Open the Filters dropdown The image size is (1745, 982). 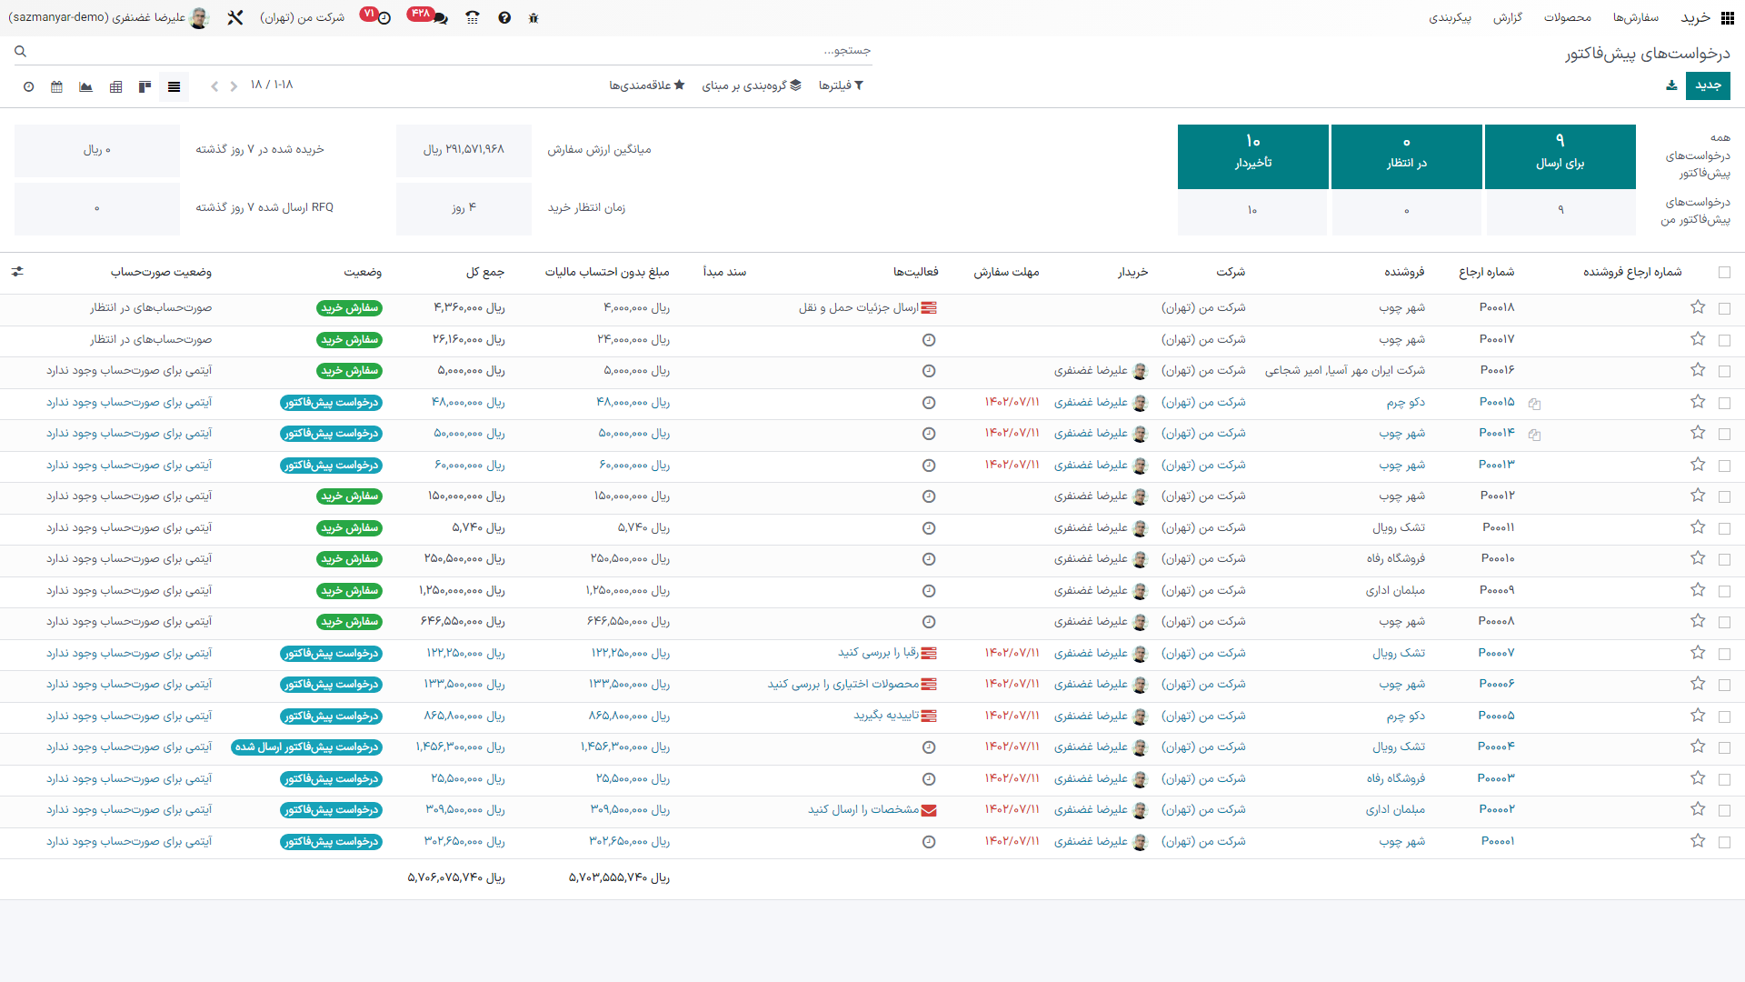tap(841, 85)
